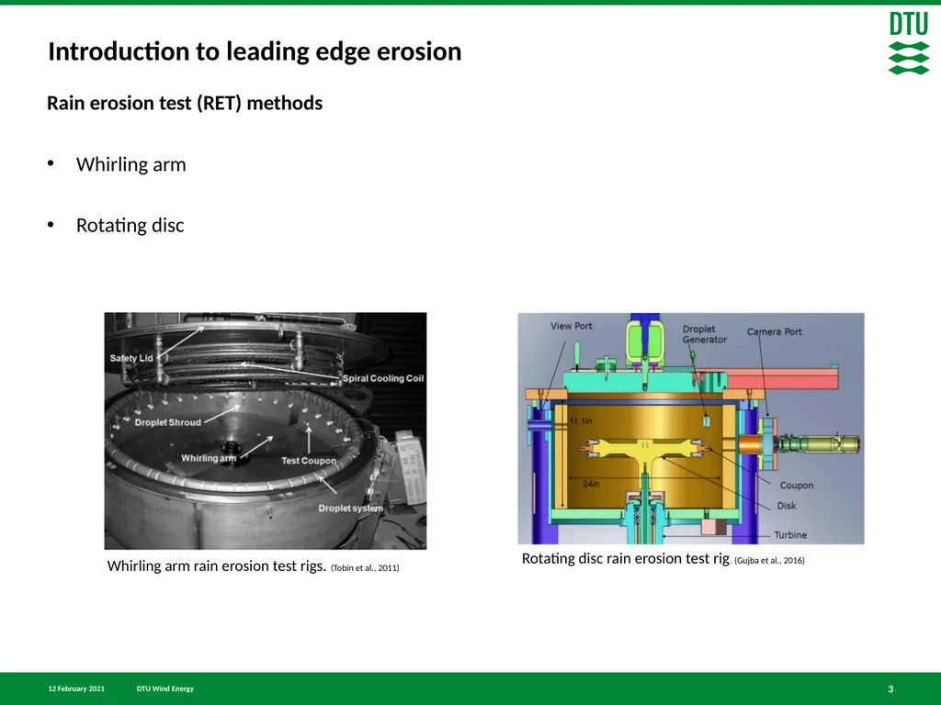Click the 'Whirling arm' bullet item

pos(130,164)
